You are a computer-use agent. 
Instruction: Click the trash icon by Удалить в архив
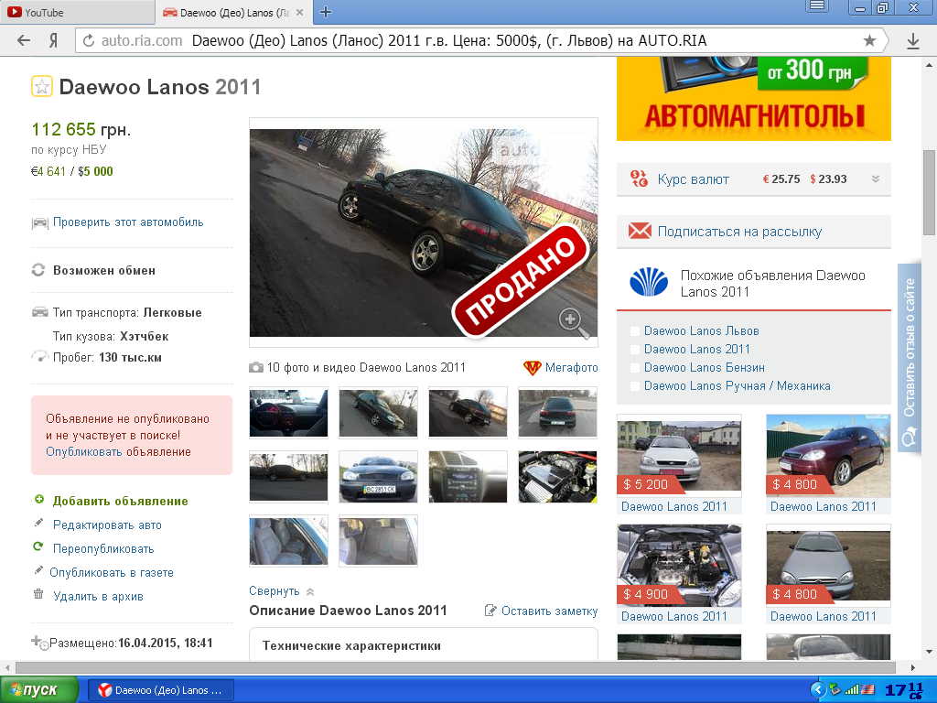[x=38, y=594]
